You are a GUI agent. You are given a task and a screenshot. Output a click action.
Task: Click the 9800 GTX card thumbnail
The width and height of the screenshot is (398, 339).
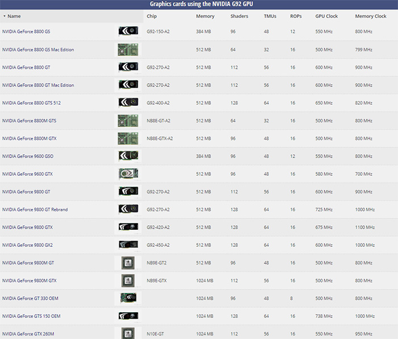point(128,226)
